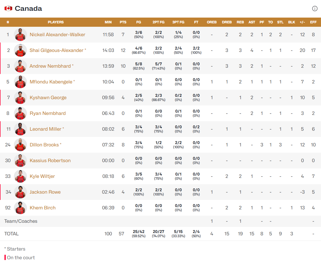The height and width of the screenshot is (265, 321).
Task: Open Ryan Nembhard player link
Action: [48, 113]
